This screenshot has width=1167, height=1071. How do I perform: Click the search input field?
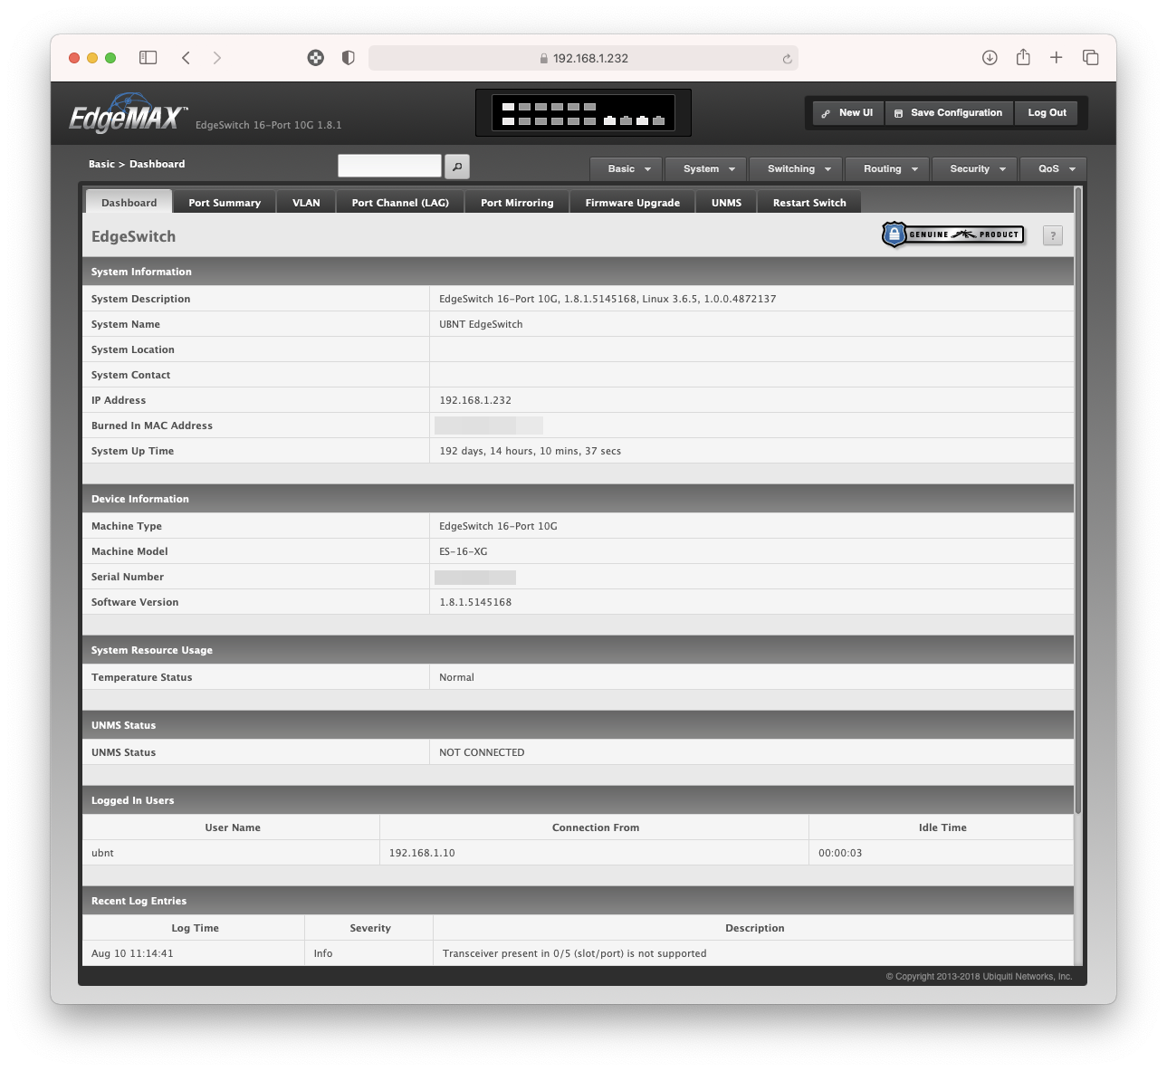tap(389, 166)
